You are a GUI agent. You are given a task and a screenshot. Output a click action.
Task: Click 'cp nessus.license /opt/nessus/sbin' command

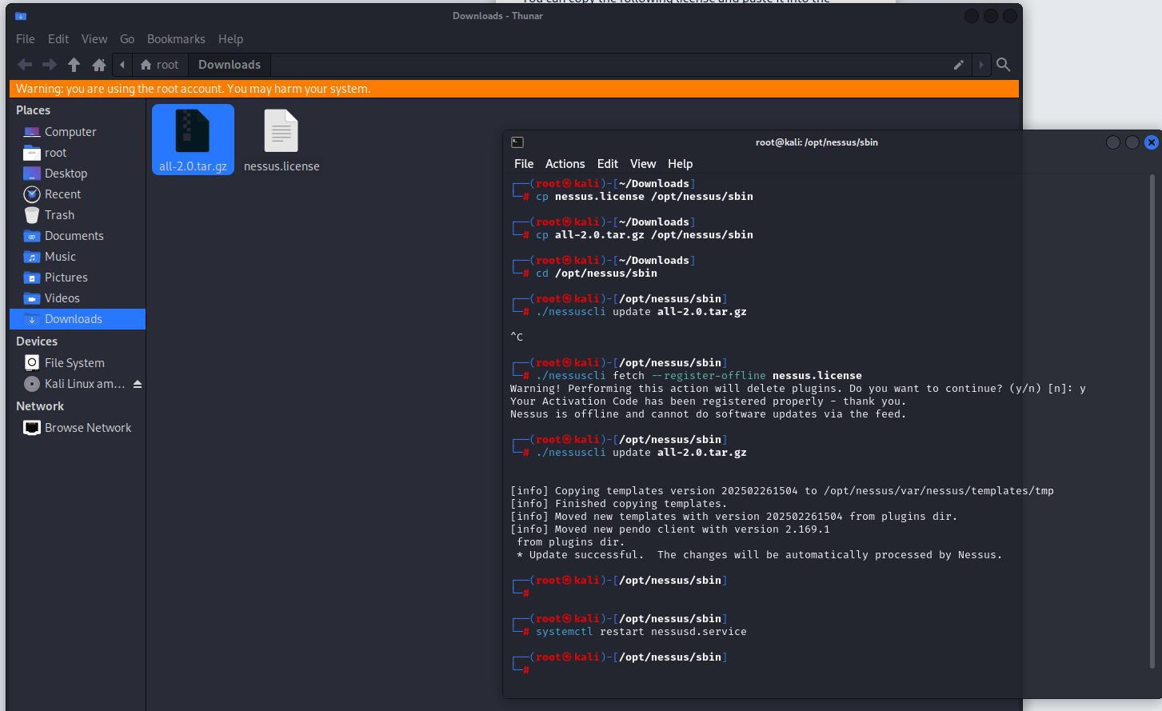click(645, 197)
